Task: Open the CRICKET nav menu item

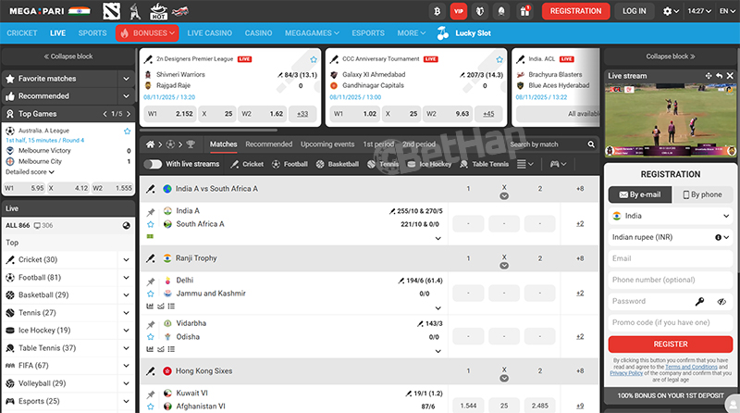Action: [21, 33]
